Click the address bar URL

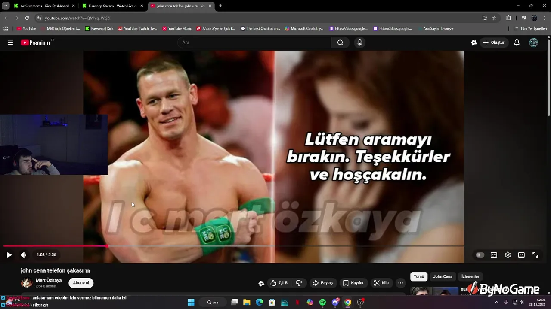point(78,18)
